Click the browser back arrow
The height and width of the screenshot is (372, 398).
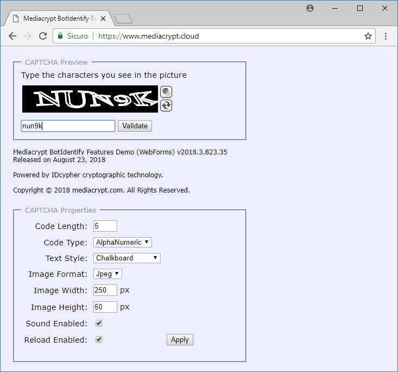click(x=12, y=36)
